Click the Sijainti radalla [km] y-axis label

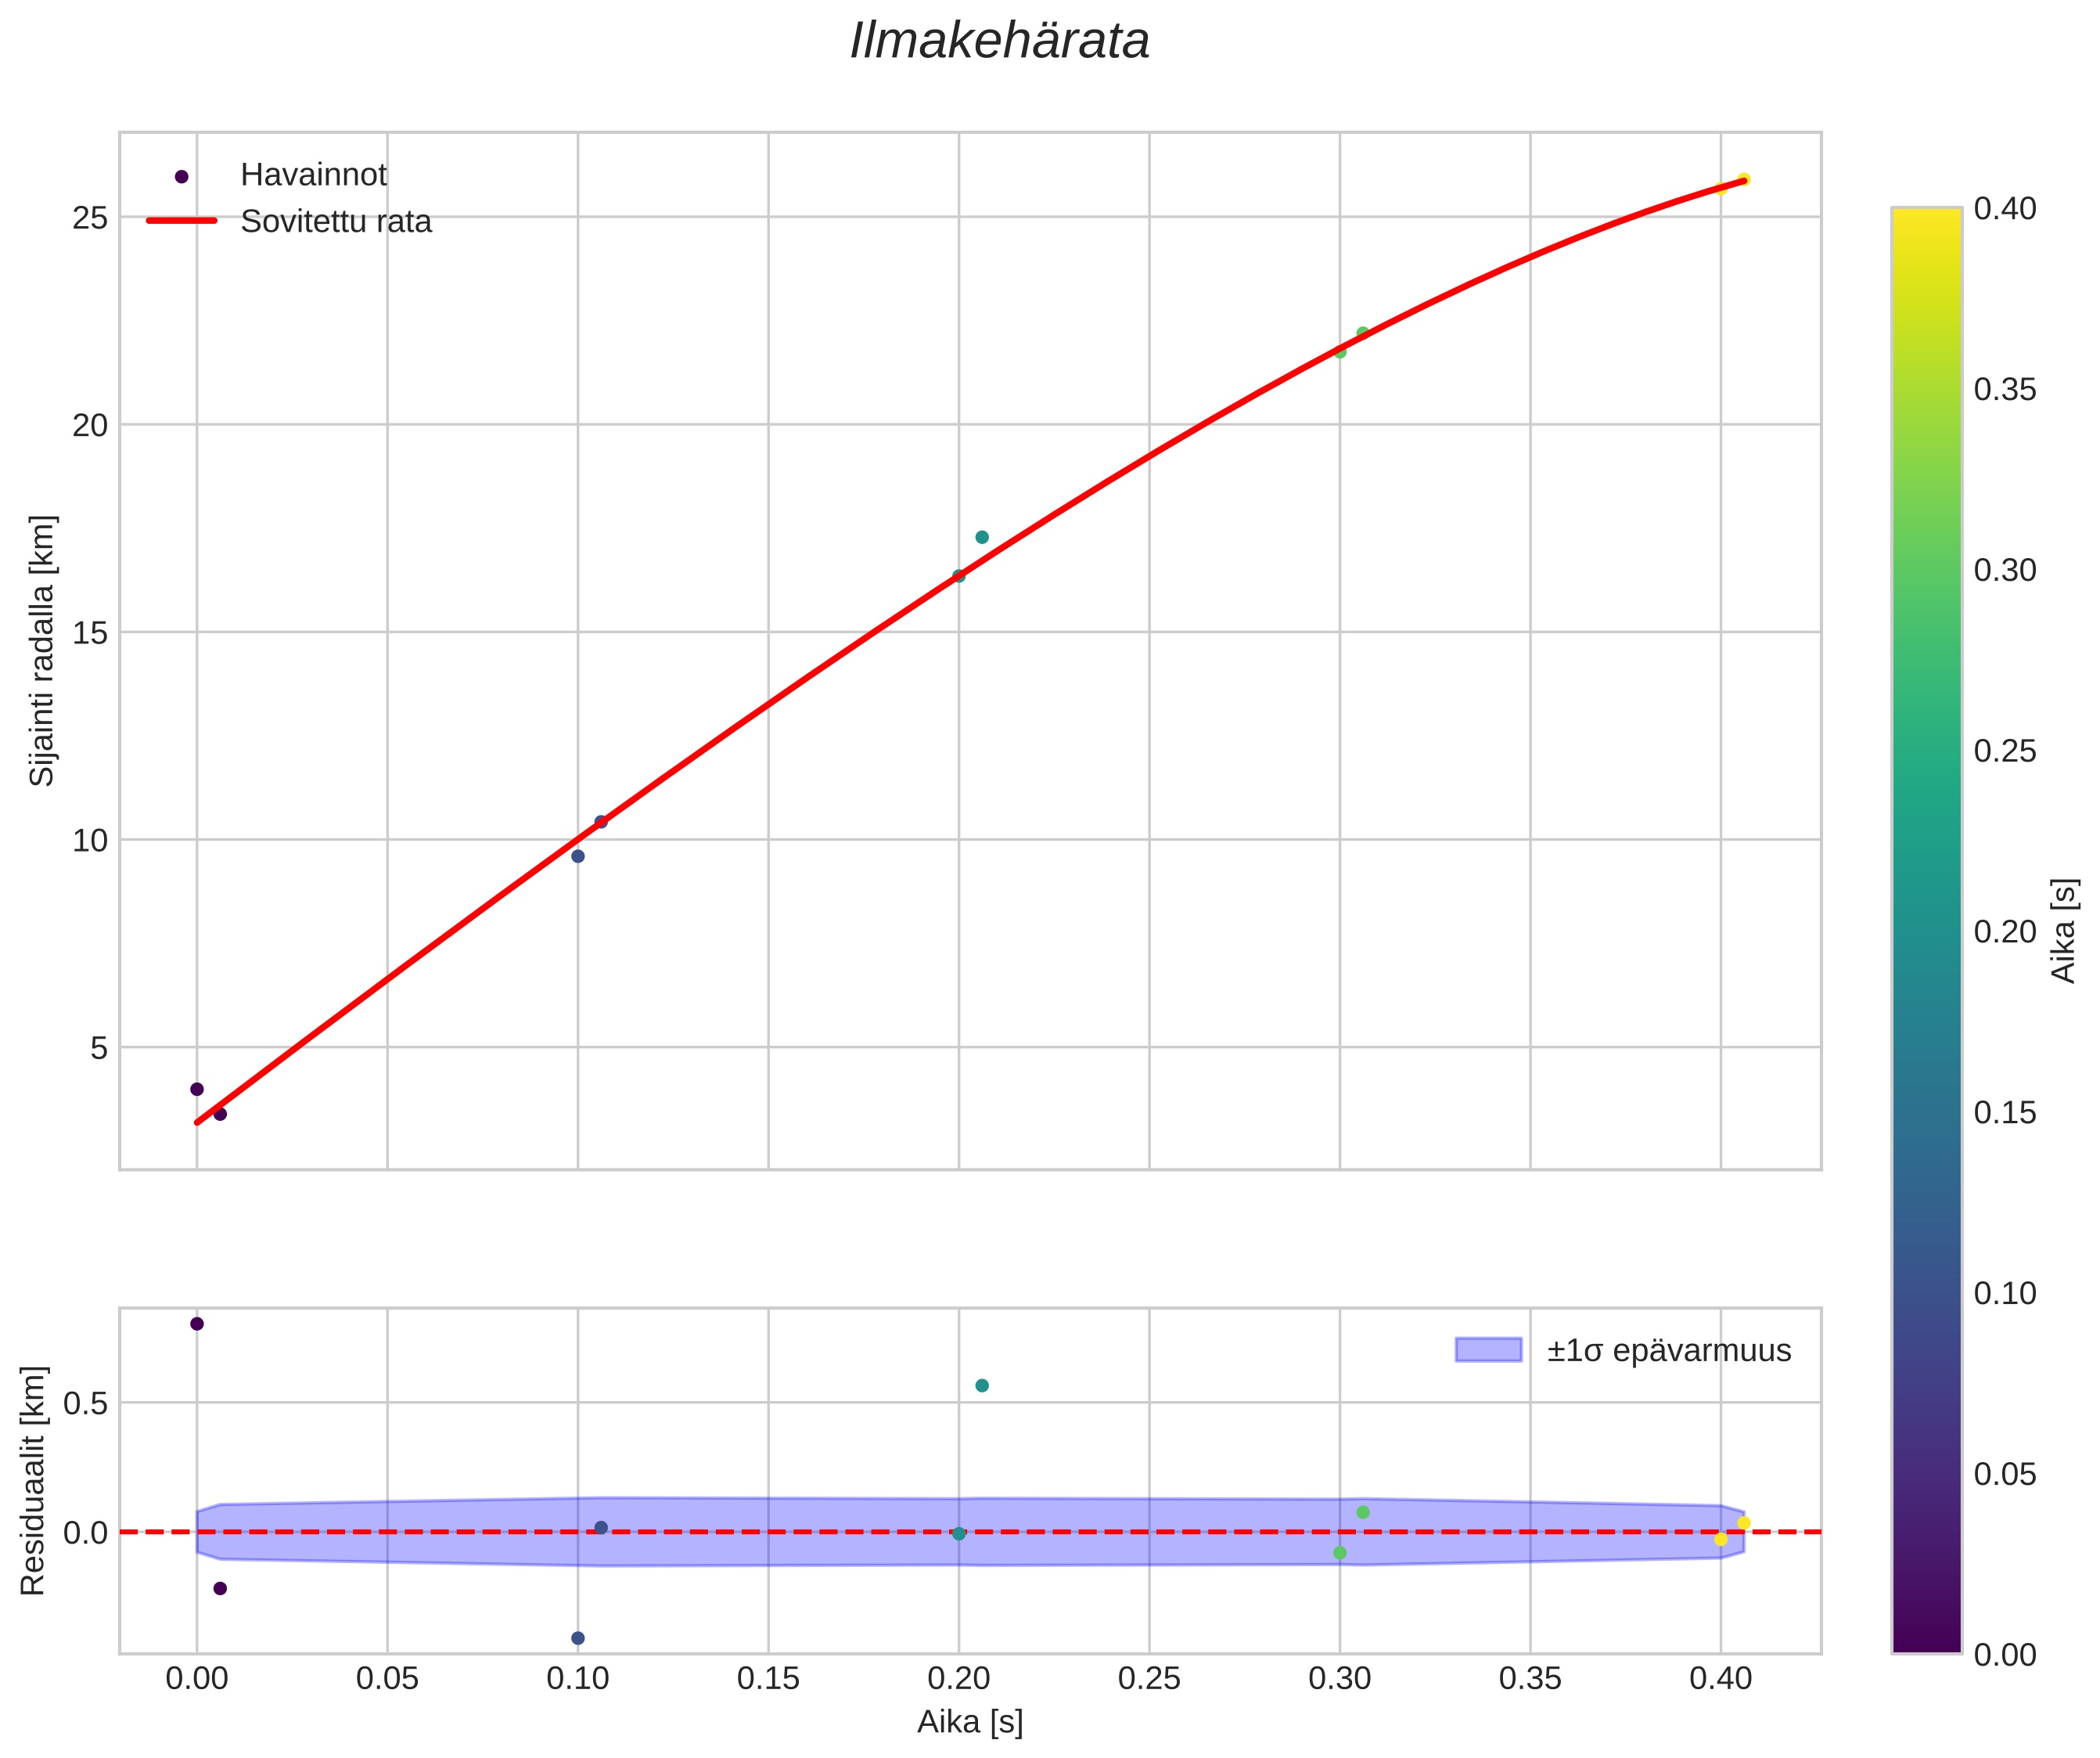(x=42, y=650)
